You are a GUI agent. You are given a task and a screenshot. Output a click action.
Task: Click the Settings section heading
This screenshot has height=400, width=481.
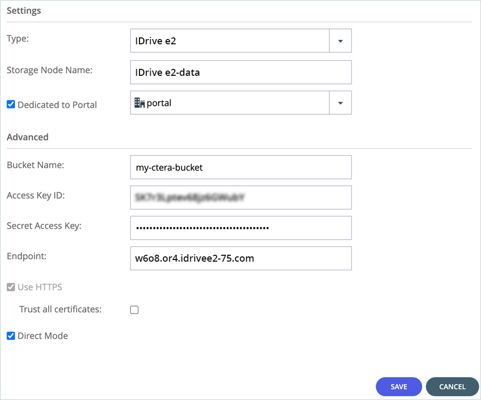pos(24,11)
